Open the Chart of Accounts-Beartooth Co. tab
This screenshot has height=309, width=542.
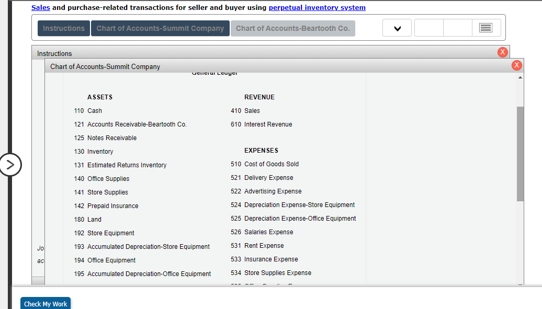pyautogui.click(x=292, y=28)
